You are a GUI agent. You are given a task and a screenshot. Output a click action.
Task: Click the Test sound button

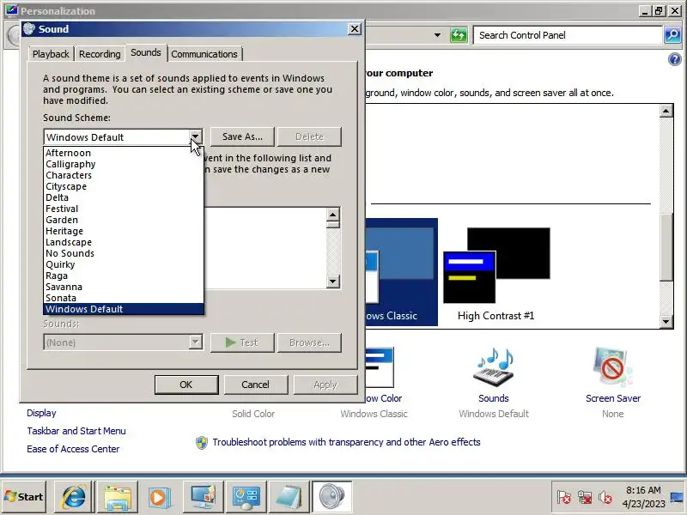(242, 342)
